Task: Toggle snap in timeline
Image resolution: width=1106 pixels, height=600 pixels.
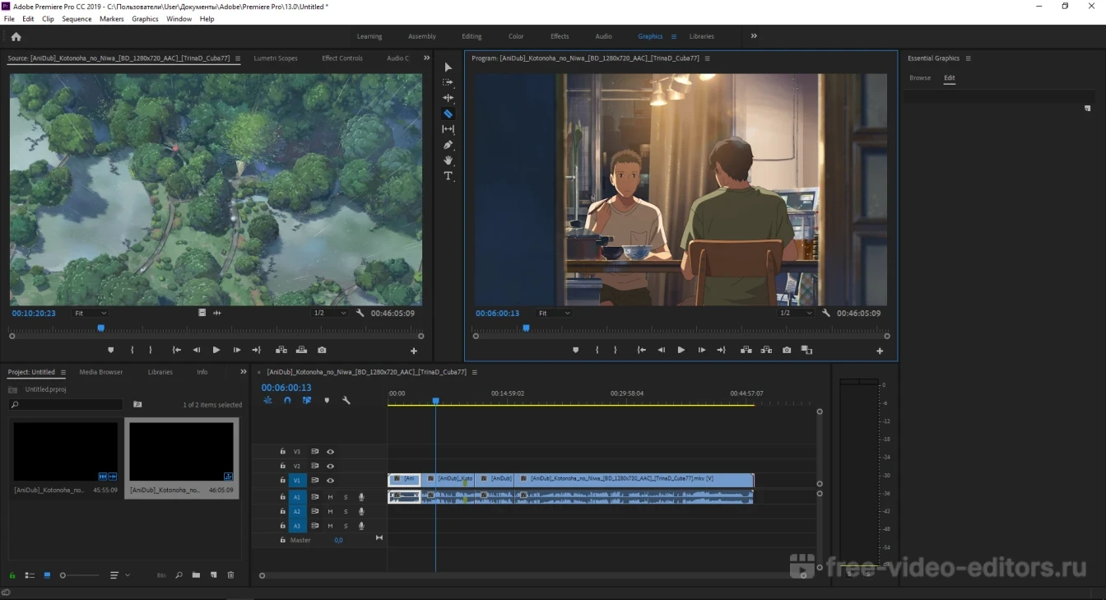Action: [287, 401]
